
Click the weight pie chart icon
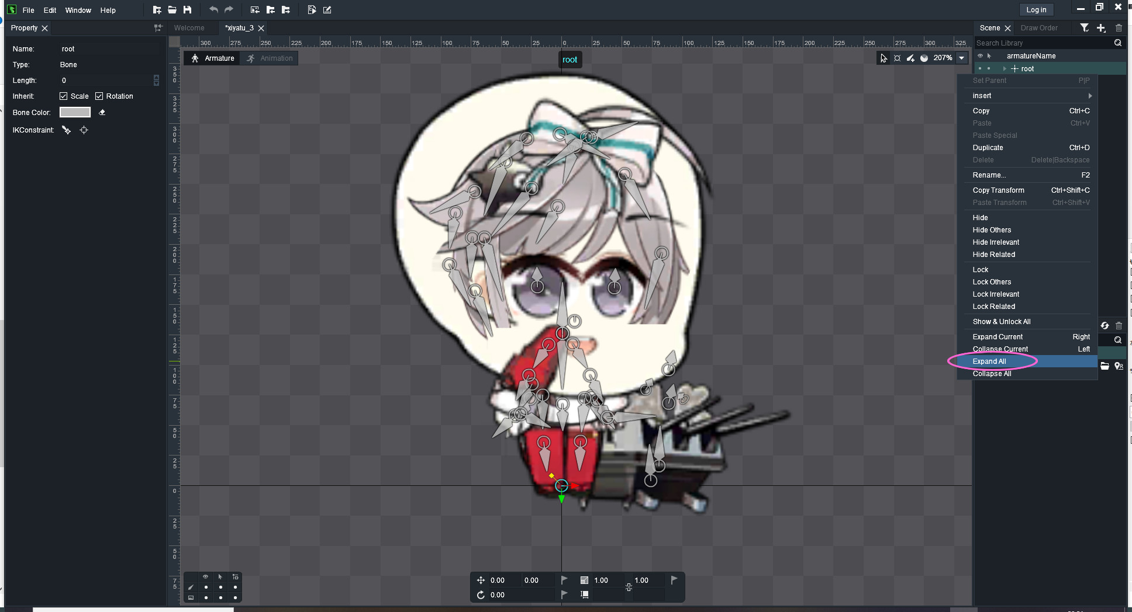[924, 58]
